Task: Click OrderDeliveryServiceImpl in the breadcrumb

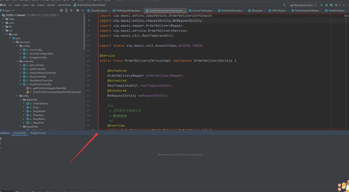Action: (x=91, y=5)
